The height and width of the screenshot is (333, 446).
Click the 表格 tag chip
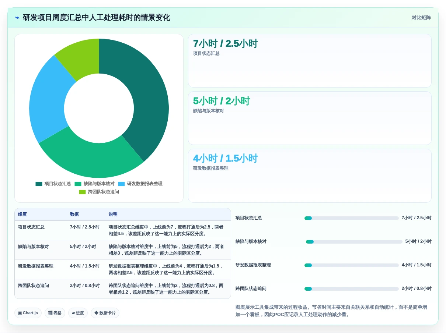coord(55,313)
